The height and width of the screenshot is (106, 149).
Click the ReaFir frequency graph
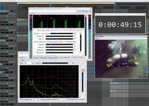[x=49, y=81]
